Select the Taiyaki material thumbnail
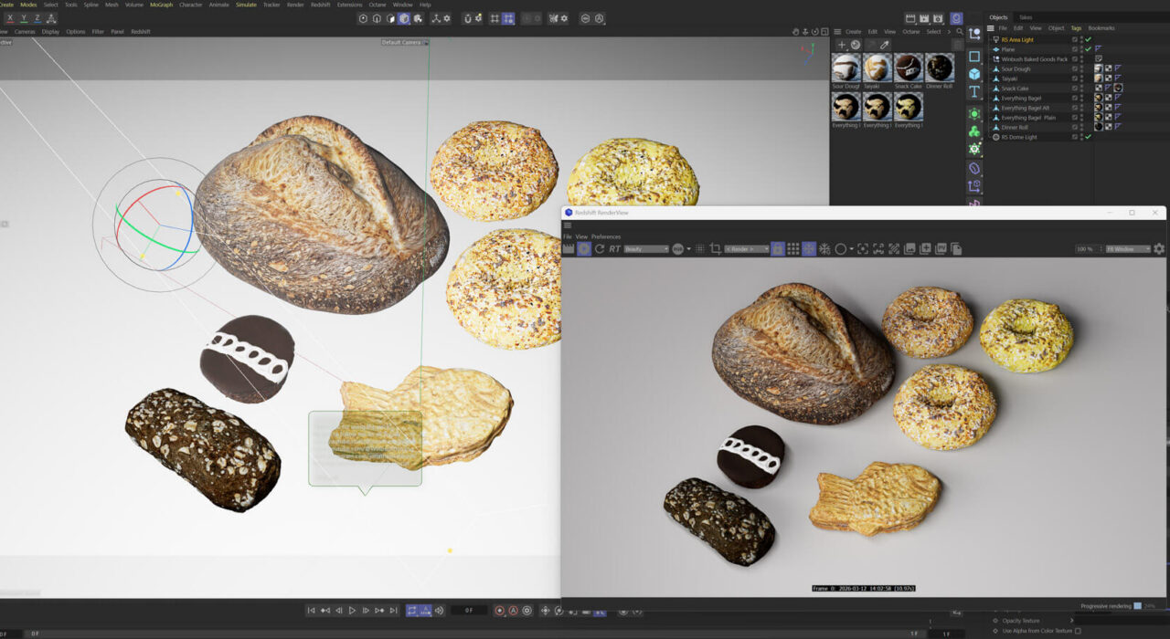The width and height of the screenshot is (1170, 639). (876, 66)
